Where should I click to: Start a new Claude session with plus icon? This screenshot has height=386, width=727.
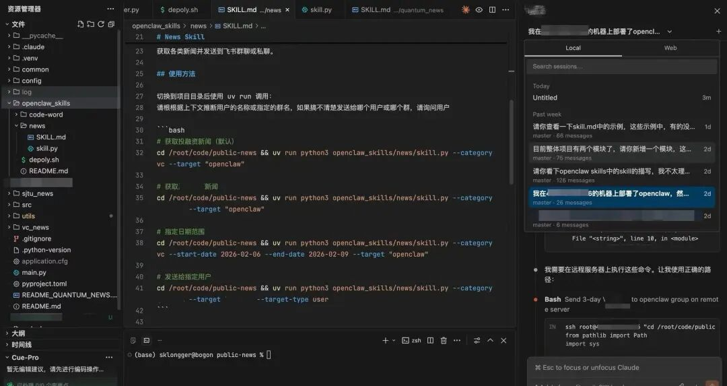[718, 32]
